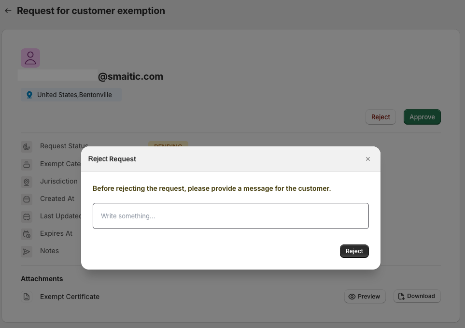
Task: Click the pink user avatar icon
Action: [30, 58]
